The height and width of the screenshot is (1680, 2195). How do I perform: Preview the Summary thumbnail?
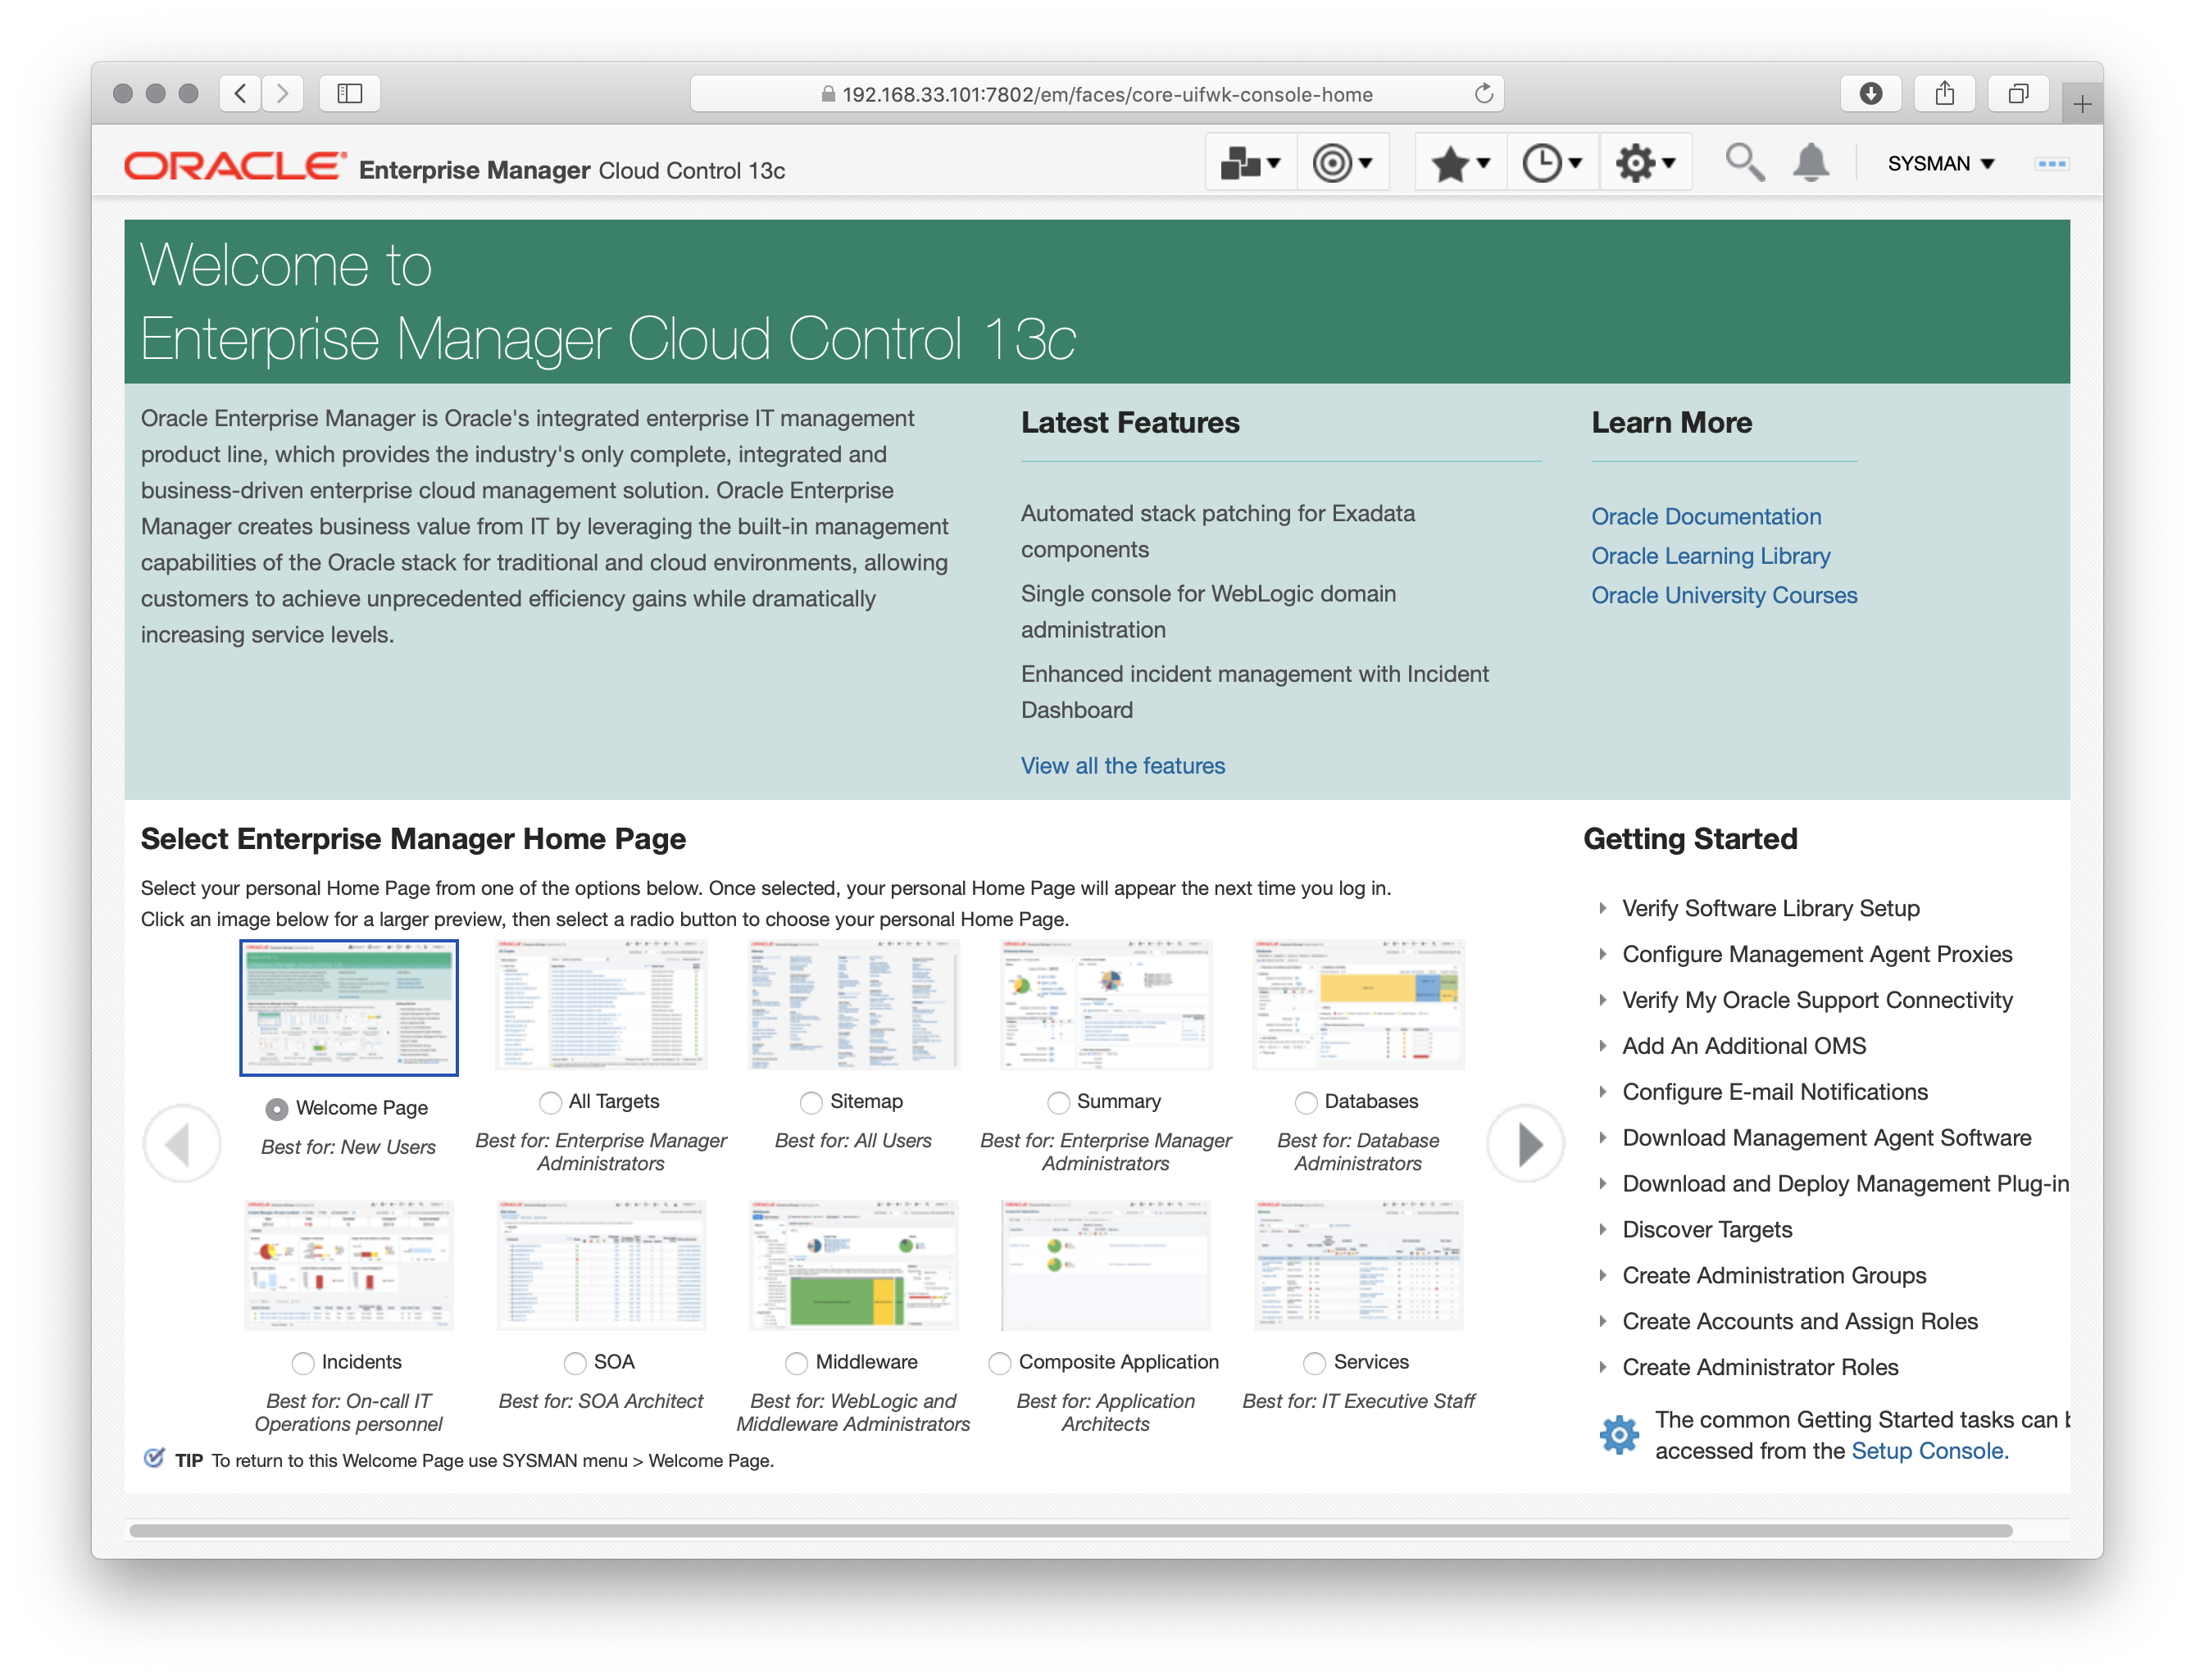click(x=1106, y=1004)
